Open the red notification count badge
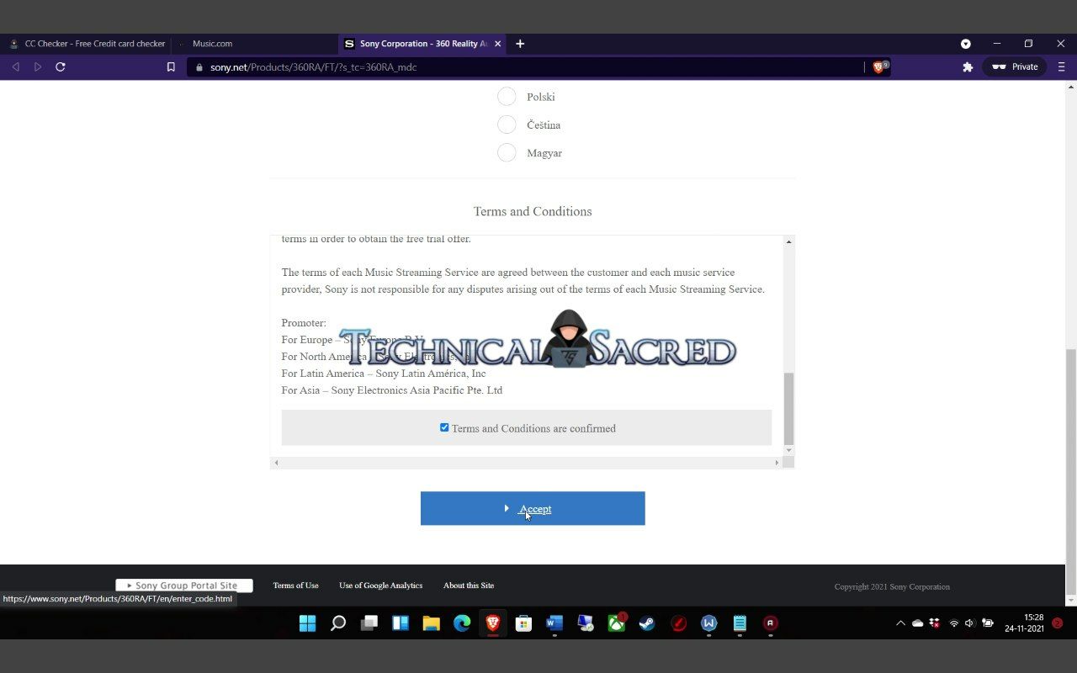 1058,623
